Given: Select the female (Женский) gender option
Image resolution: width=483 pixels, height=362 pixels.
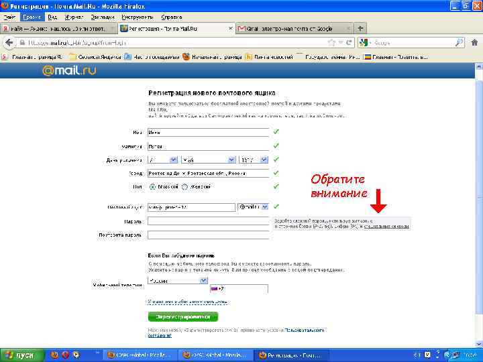Looking at the screenshot, I should (x=184, y=187).
